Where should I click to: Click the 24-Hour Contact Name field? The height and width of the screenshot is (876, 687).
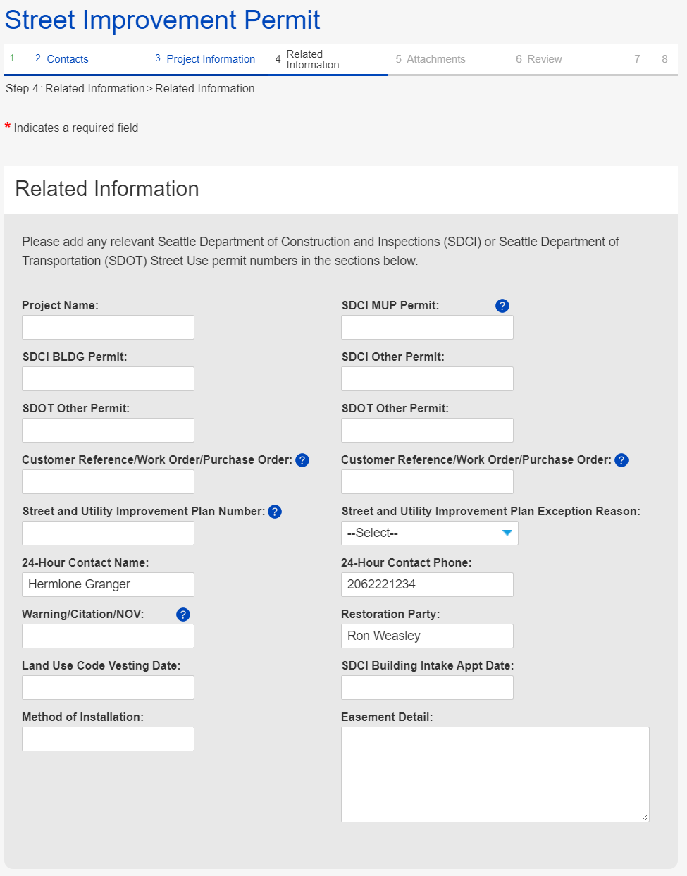point(108,584)
